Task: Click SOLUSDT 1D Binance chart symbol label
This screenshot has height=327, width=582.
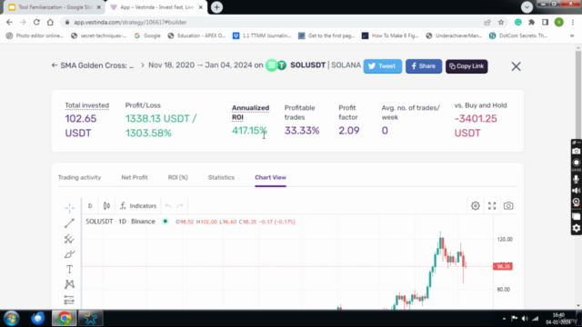Action: coord(120,222)
